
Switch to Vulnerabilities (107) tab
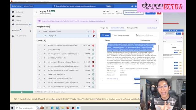(117, 28)
